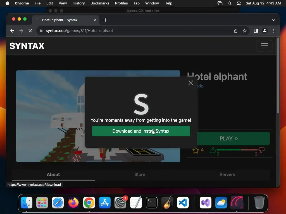Viewport: 286px width, 214px height.
Task: Open a new tab with plus button
Action: [105, 20]
